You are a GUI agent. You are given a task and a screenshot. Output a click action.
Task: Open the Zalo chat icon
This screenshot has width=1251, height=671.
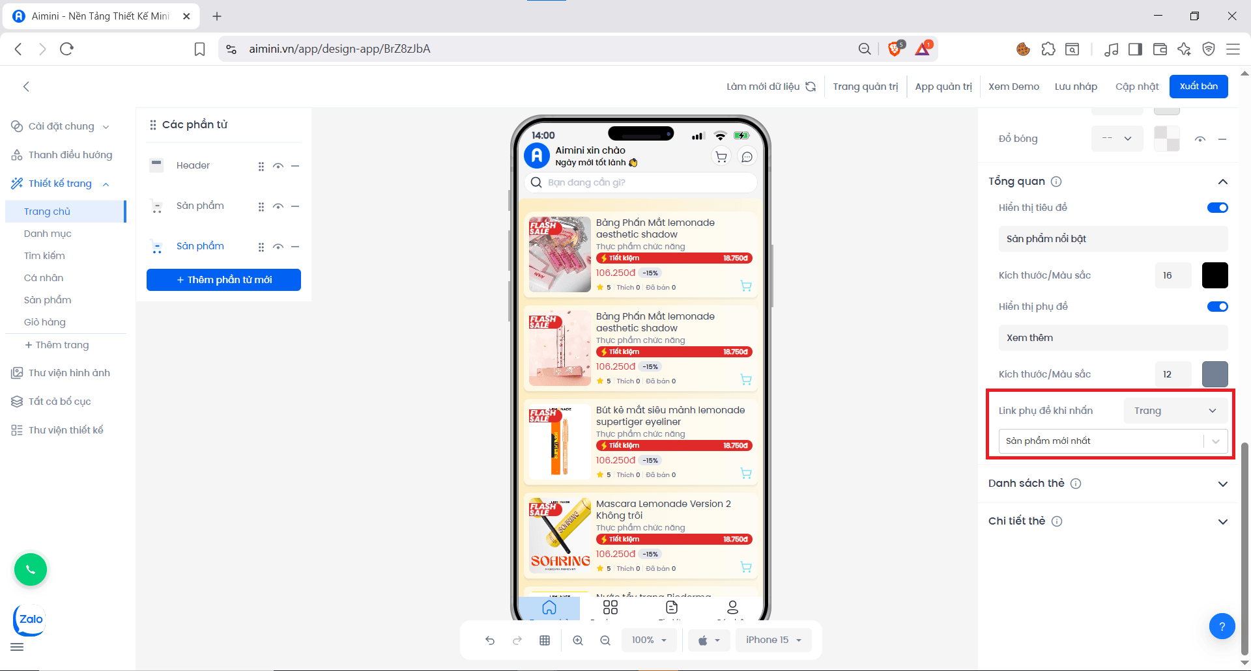click(x=30, y=620)
